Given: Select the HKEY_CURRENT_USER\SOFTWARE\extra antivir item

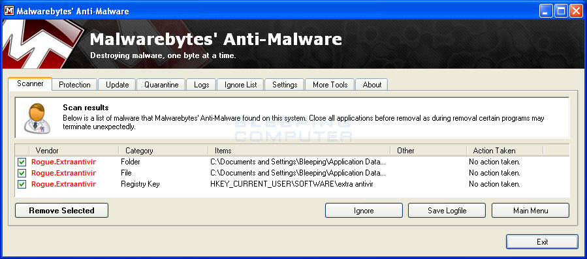Looking at the screenshot, I should coord(292,184).
